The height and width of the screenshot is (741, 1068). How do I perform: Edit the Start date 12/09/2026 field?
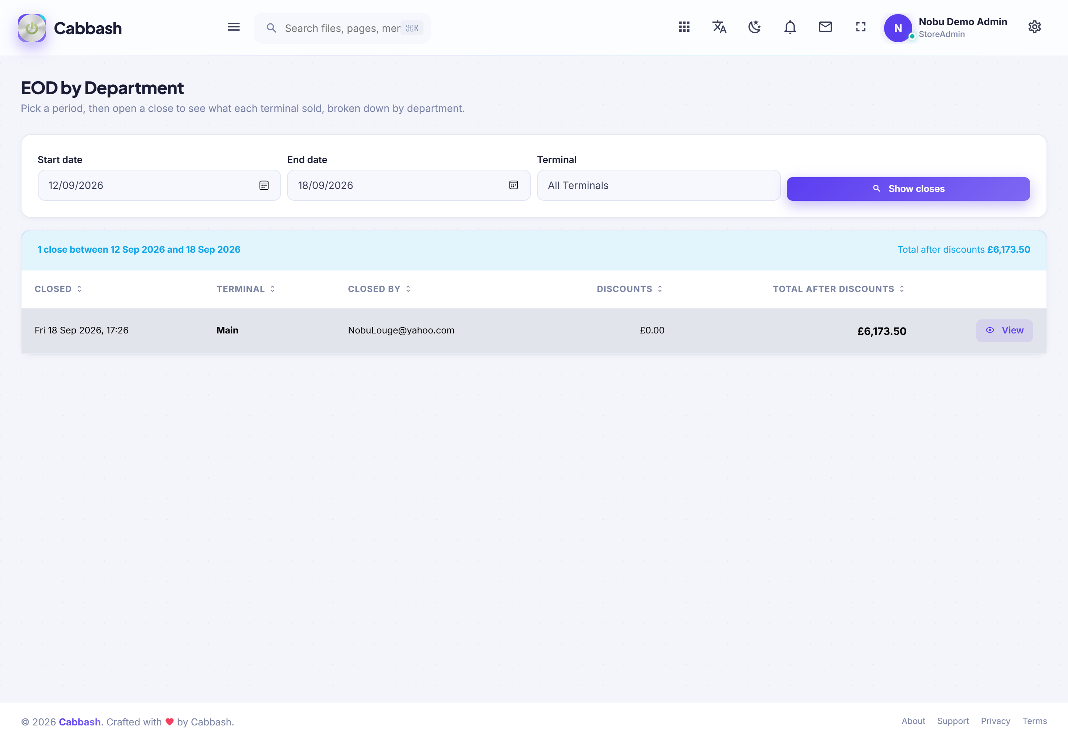pyautogui.click(x=159, y=185)
